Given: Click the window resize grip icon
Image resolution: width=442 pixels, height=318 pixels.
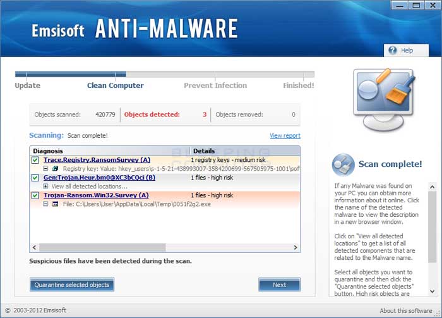Looking at the screenshot, I should click(438, 313).
